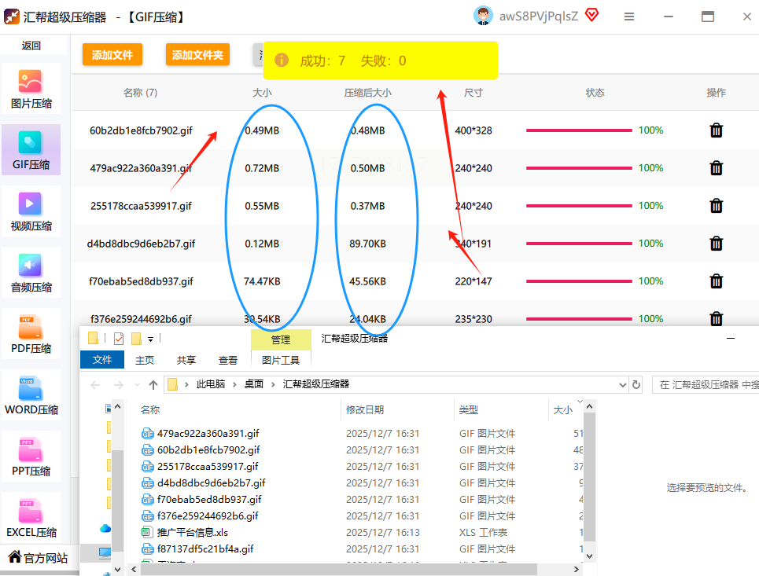Click progress bar for 255178ccaa539917.gif
759x576 pixels.
pos(579,206)
